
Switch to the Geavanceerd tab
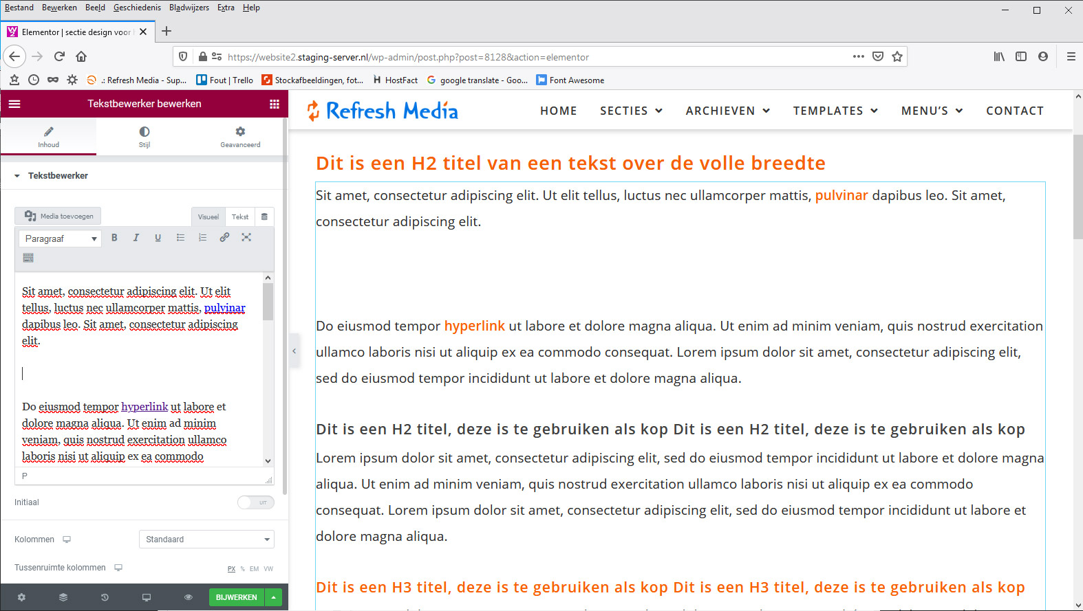pos(240,136)
